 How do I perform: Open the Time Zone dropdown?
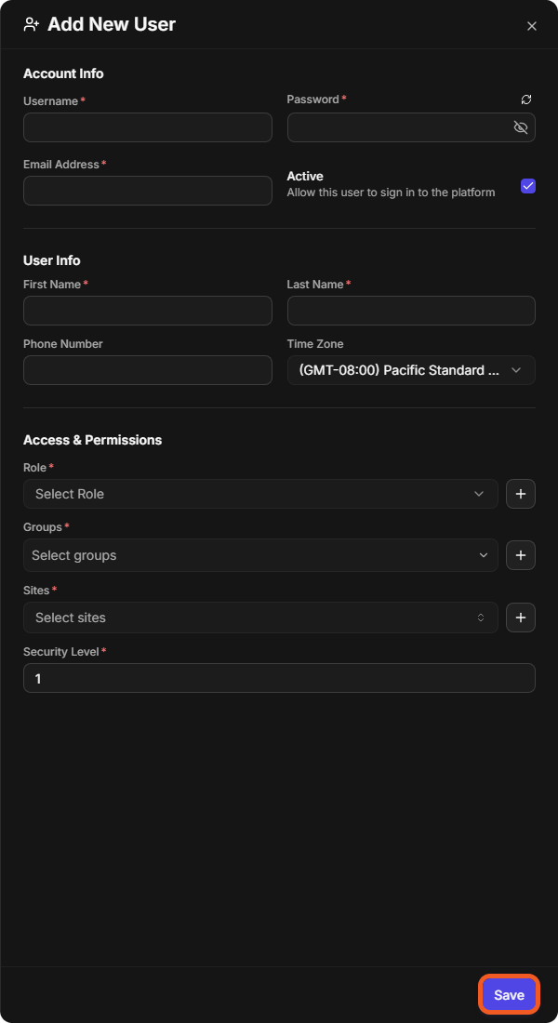(x=411, y=370)
